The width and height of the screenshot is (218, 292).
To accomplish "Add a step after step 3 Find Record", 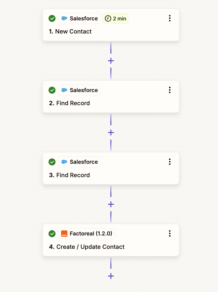I will point(111,204).
